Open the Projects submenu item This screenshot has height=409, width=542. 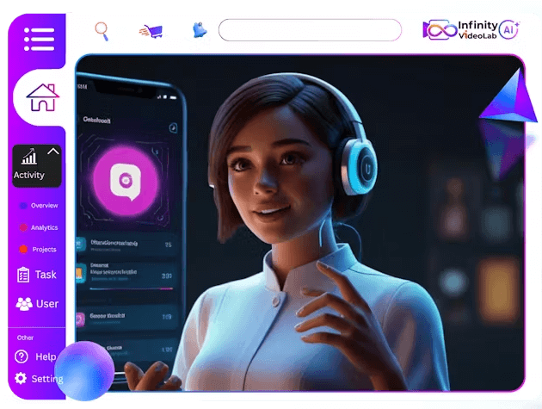[x=44, y=250]
